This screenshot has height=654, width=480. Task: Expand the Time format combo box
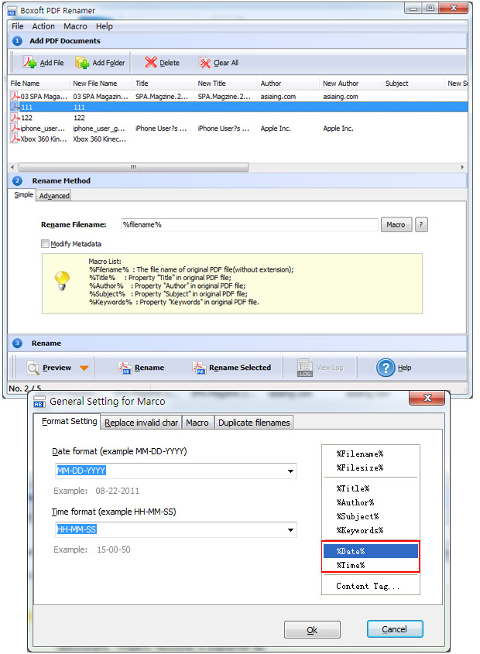290,529
